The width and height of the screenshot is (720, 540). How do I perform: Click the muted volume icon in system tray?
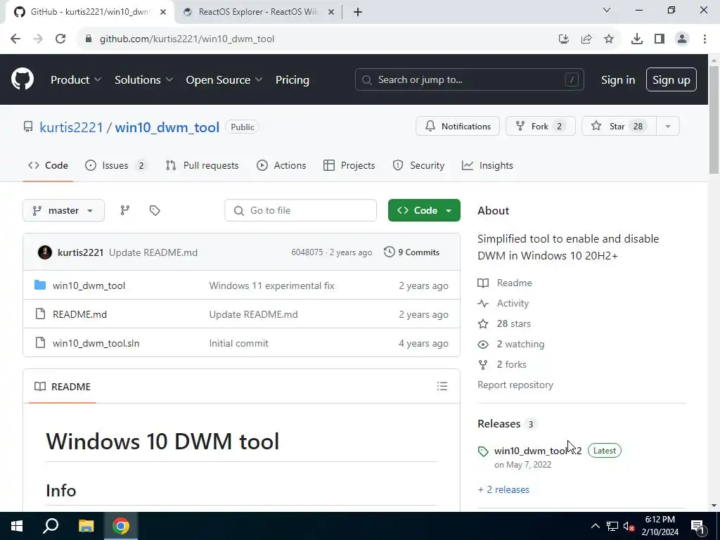(629, 526)
